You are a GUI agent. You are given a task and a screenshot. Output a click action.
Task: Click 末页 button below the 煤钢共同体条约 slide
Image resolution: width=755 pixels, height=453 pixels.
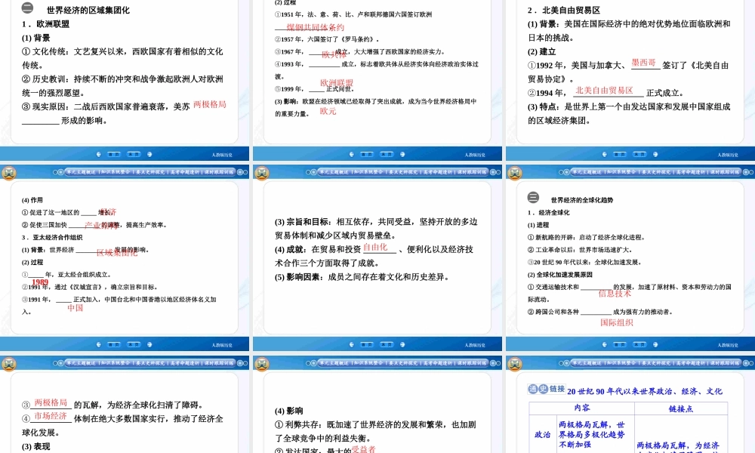click(x=386, y=155)
